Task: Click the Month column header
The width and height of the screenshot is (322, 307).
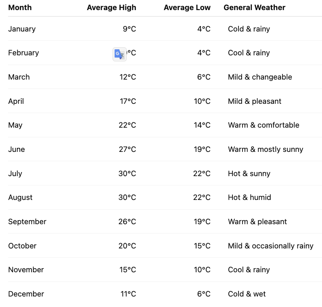Action: click(x=20, y=8)
